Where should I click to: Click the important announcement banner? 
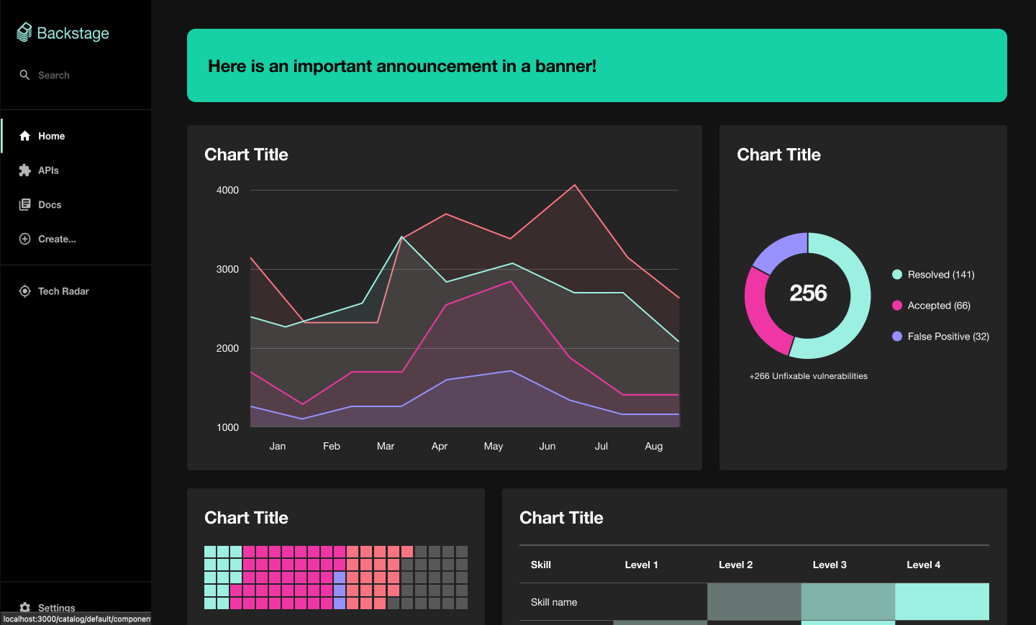pos(597,65)
